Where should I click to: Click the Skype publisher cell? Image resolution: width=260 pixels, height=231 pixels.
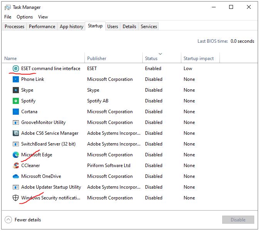tap(93, 90)
